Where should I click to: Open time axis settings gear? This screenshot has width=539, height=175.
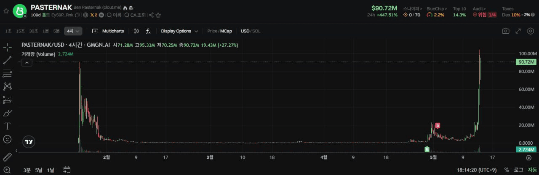pyautogui.click(x=529, y=157)
